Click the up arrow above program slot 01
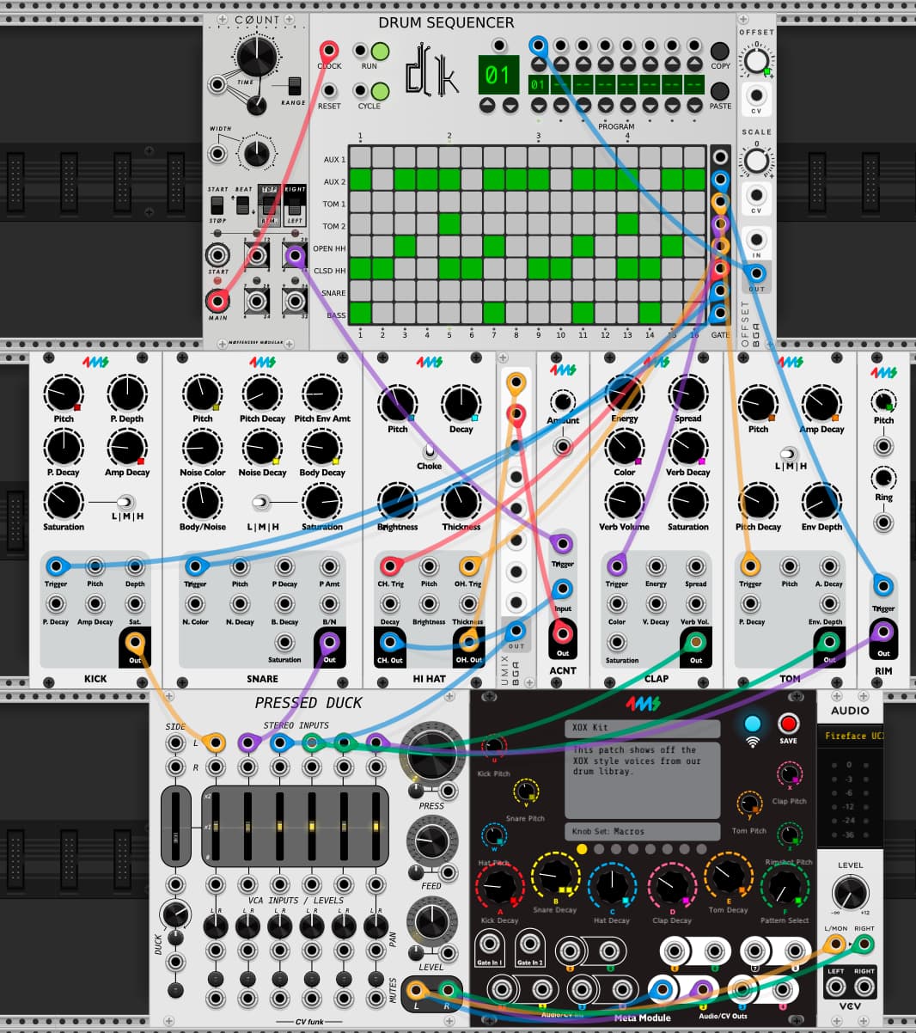The image size is (916, 1033). coord(539,64)
